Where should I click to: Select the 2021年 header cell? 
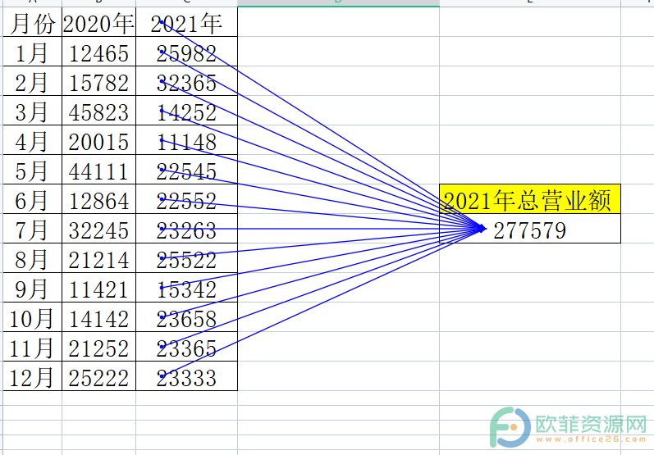click(186, 22)
